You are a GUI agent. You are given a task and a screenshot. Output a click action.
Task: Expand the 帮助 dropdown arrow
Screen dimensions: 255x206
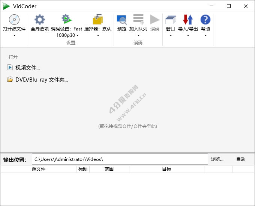point(205,35)
